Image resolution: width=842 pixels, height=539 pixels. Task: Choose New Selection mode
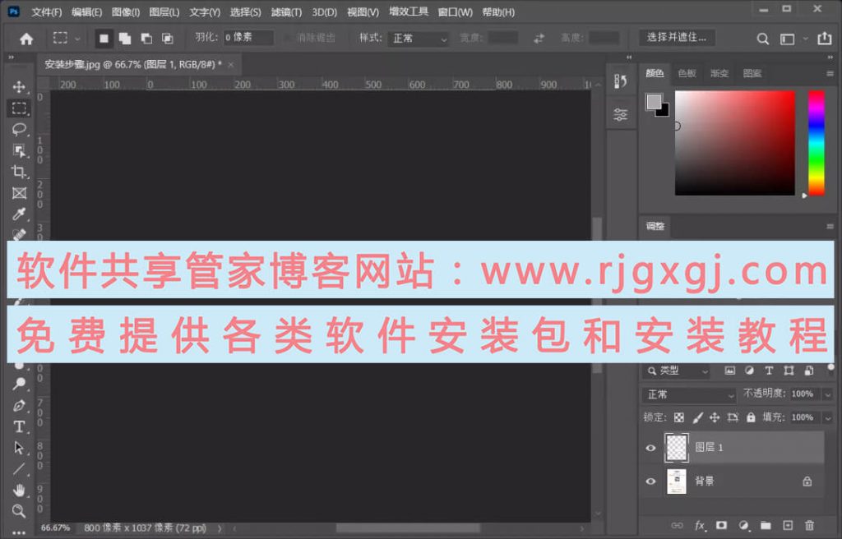tap(104, 38)
